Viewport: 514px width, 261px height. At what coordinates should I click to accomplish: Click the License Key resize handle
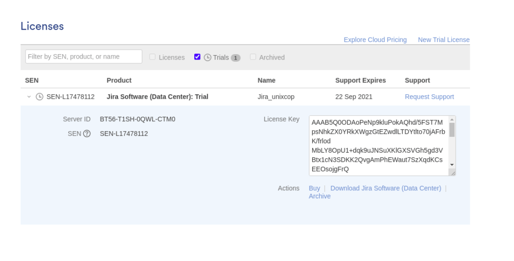[x=452, y=173]
